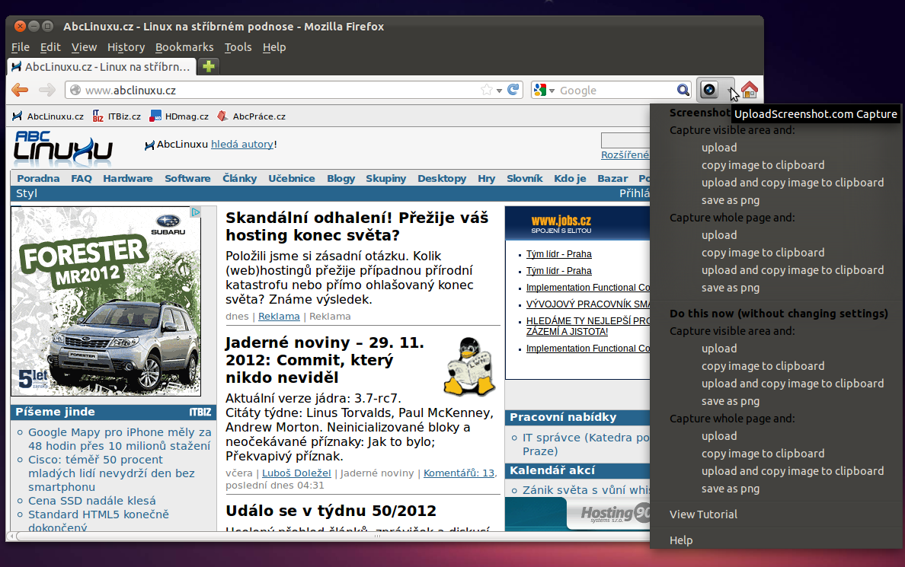Screen dimensions: 905x567
Task: Open the Blogy site section
Action: tap(341, 178)
